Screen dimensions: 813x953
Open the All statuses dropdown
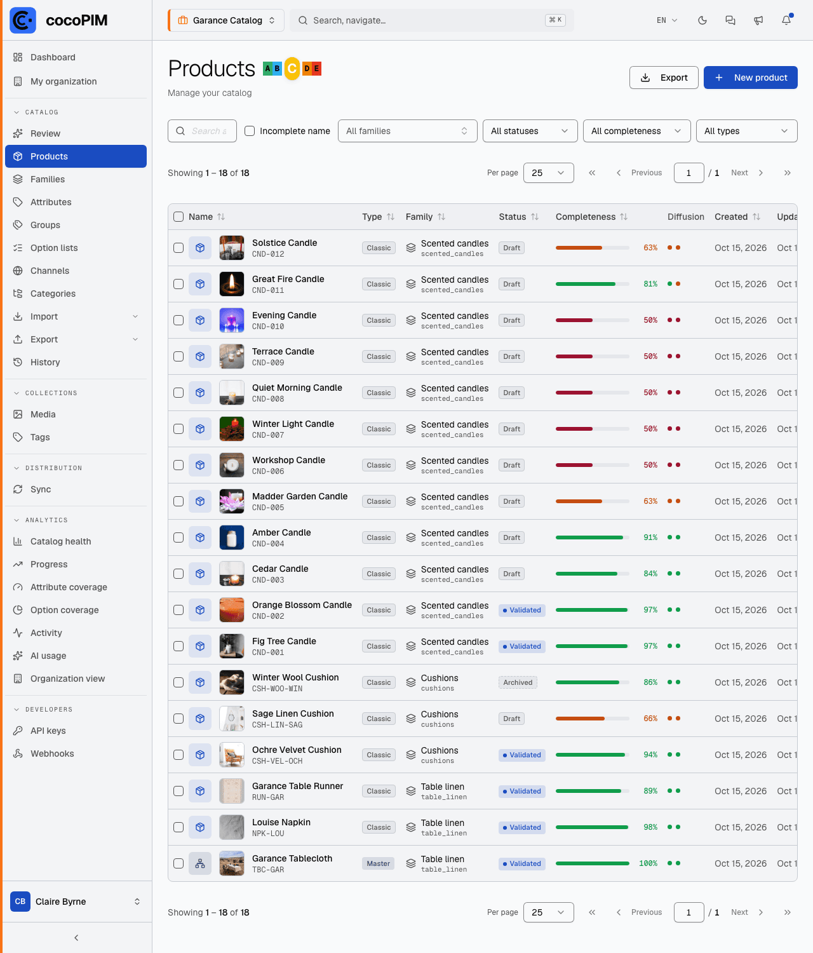530,131
